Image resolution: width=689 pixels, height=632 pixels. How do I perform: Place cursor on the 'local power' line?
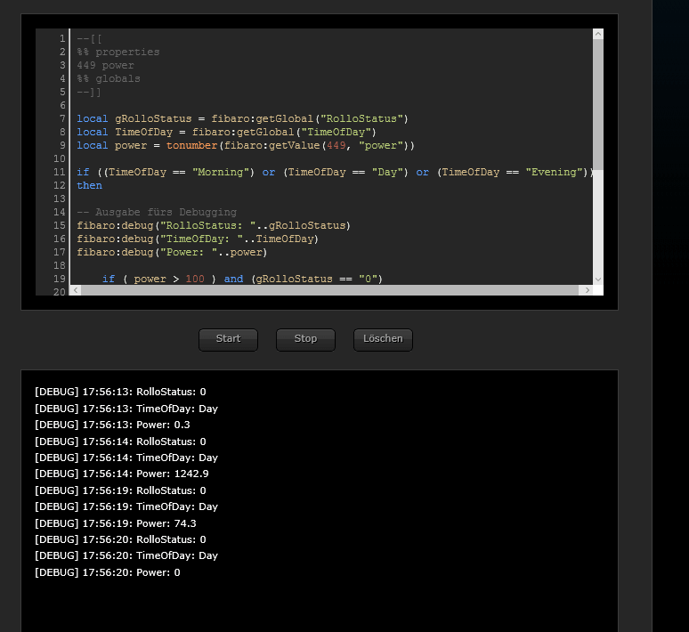pos(246,145)
